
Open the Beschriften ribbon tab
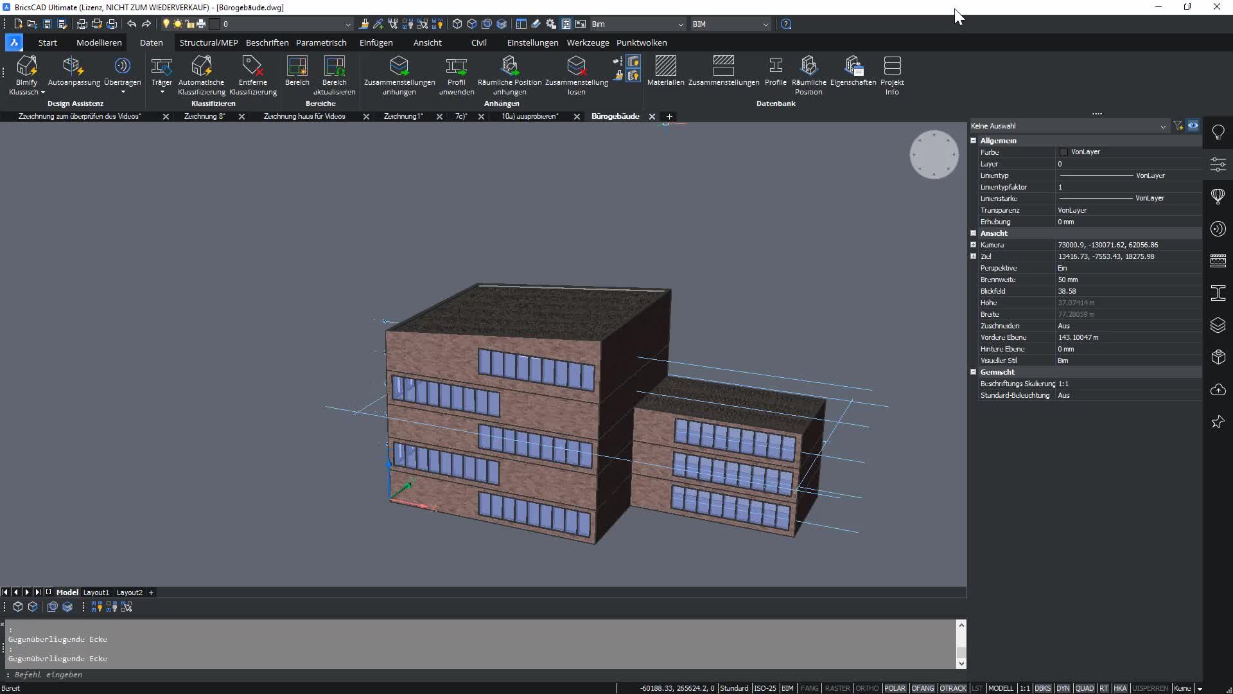(267, 42)
